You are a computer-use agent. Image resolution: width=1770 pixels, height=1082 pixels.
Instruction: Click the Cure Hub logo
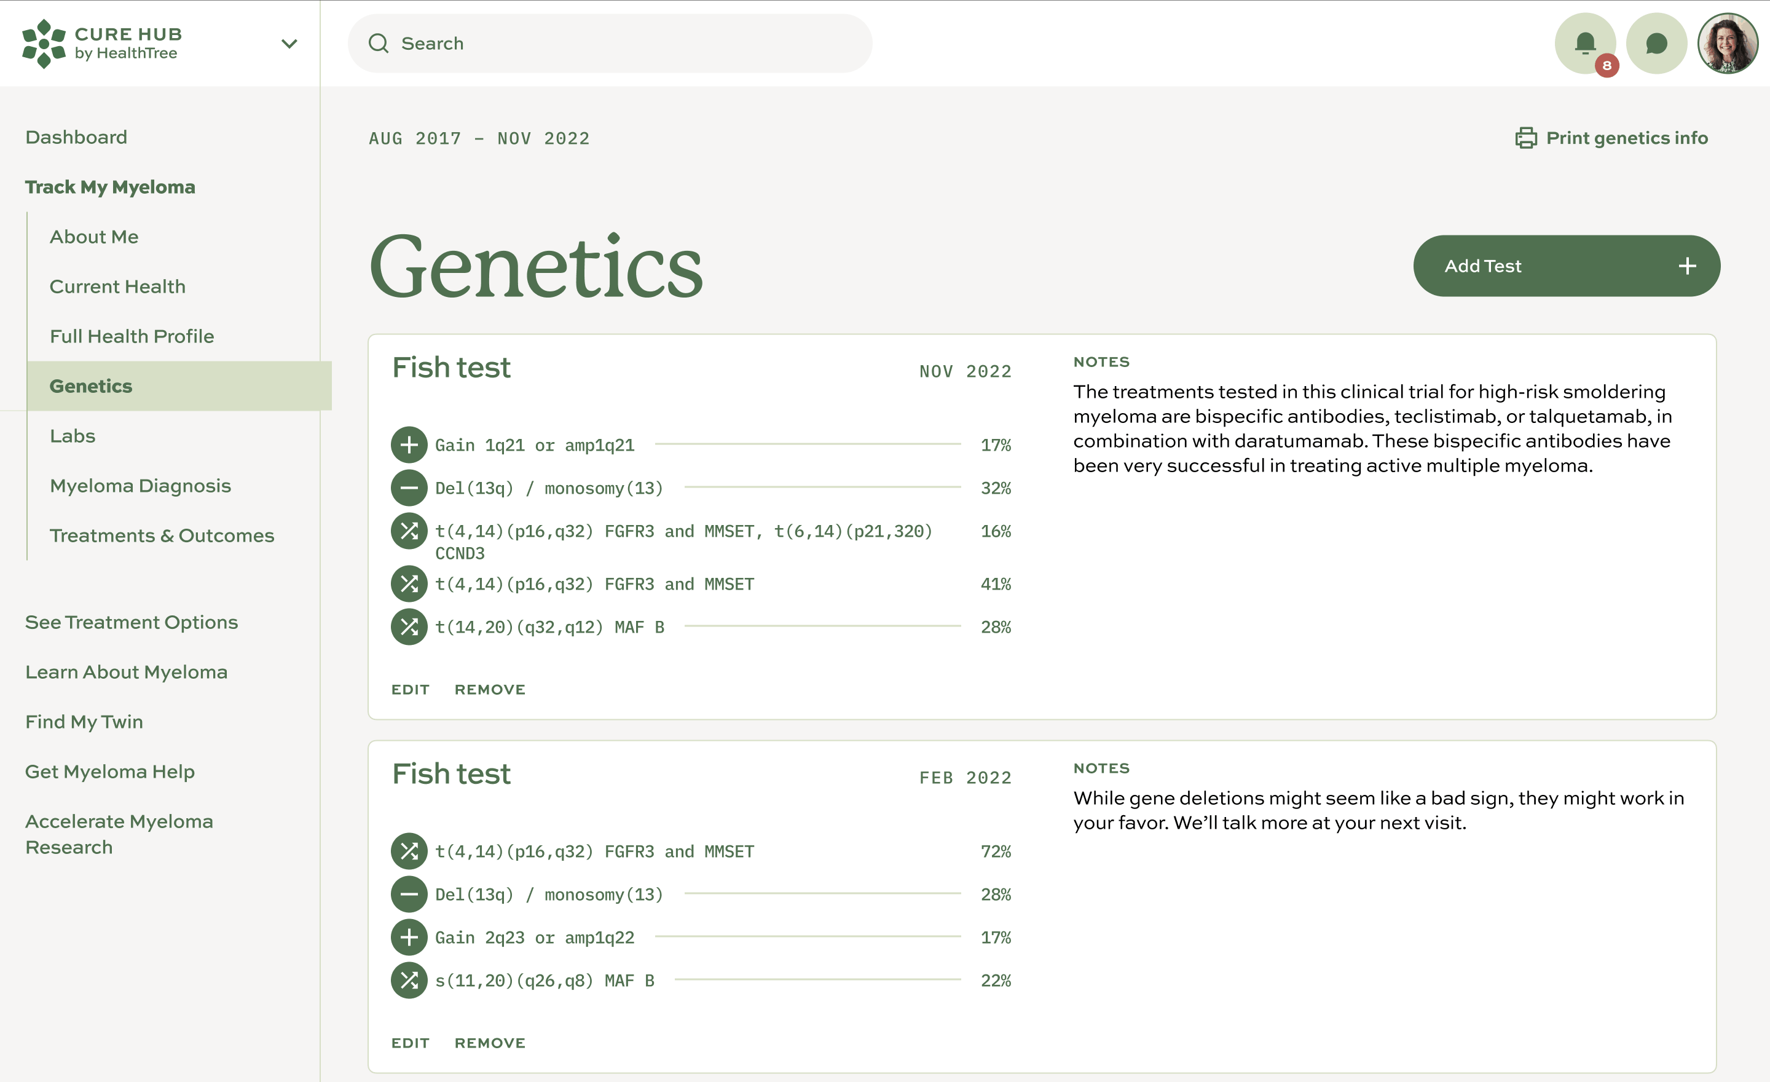click(x=101, y=44)
